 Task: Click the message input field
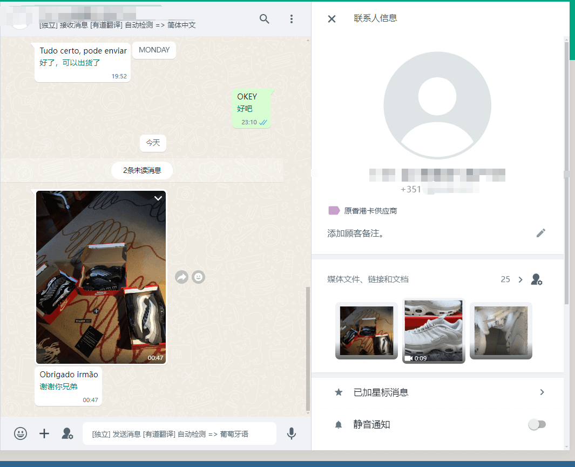[179, 433]
